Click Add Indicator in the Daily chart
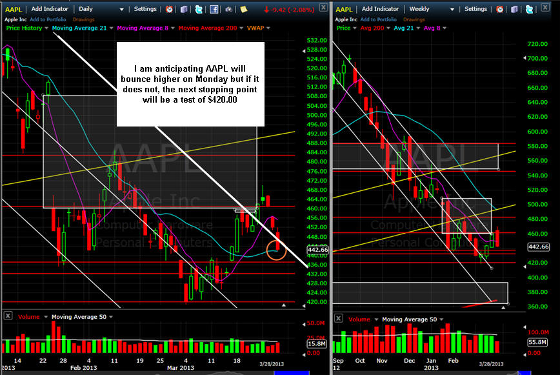 tap(50, 9)
